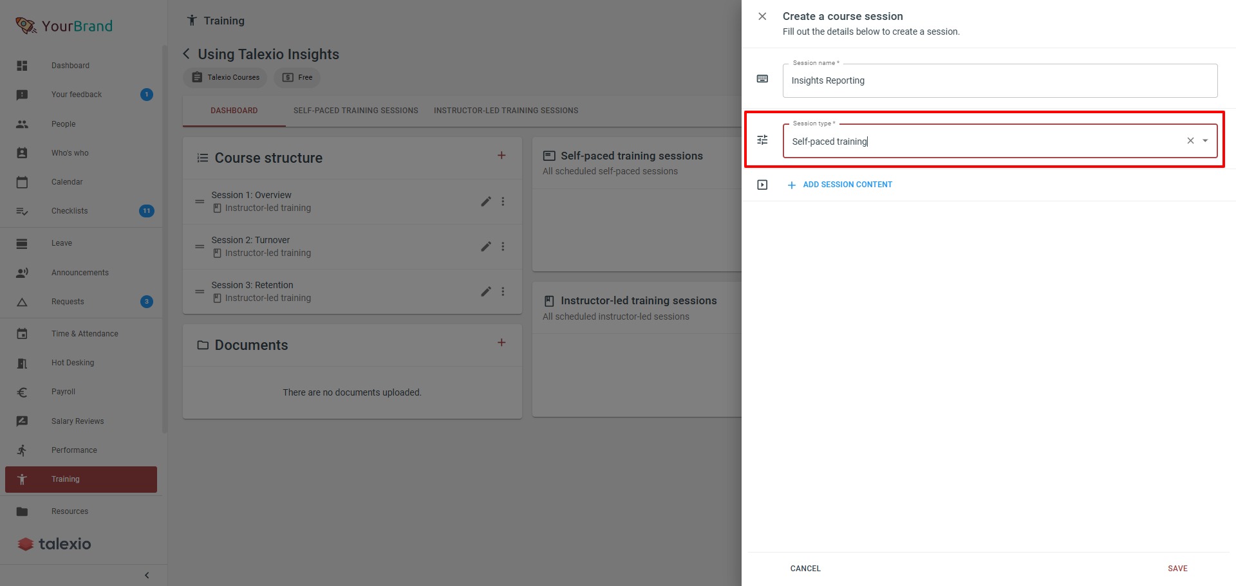The height and width of the screenshot is (586, 1236).
Task: Click the play box icon for session content
Action: (x=762, y=185)
